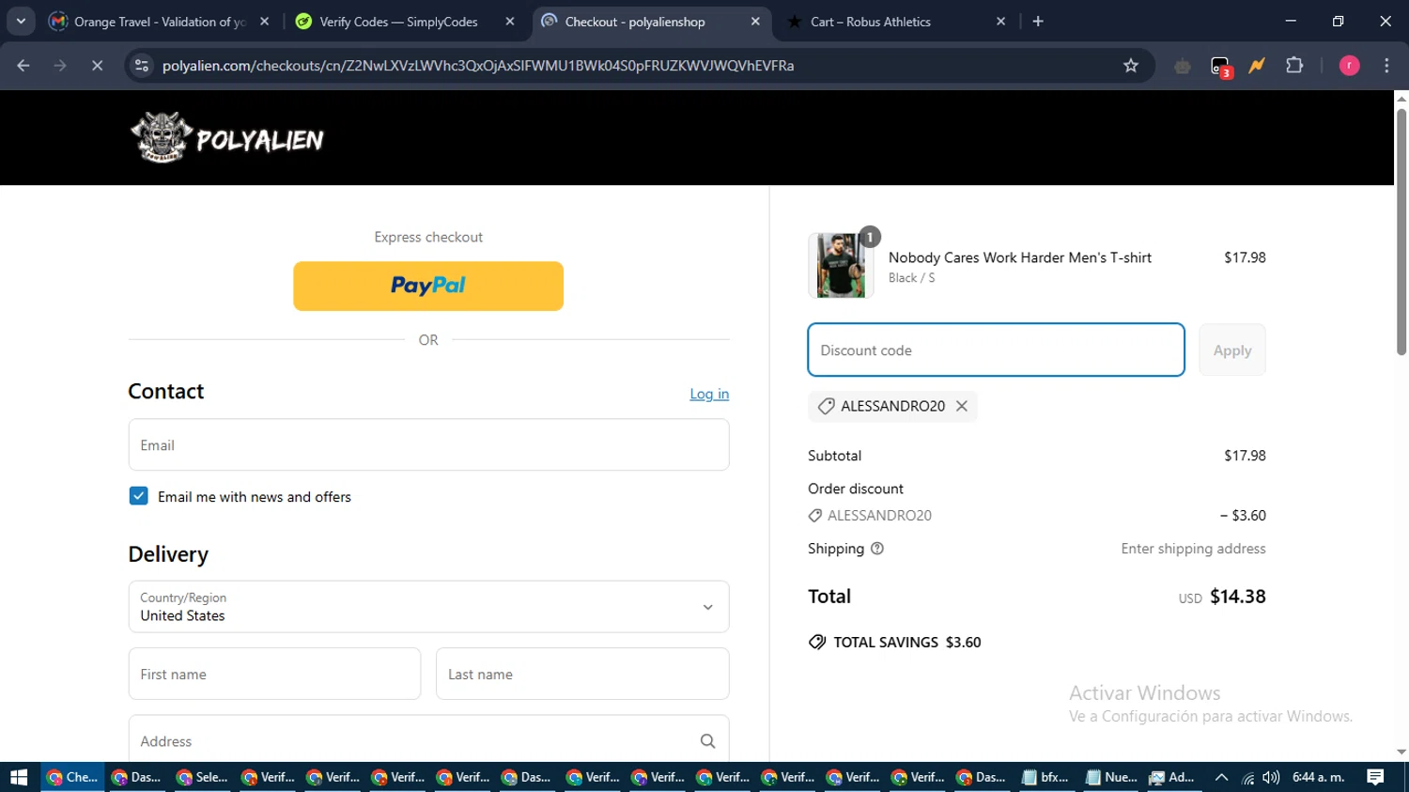1409x792 pixels.
Task: Expand the Country/Region dropdown
Action: pyautogui.click(x=428, y=606)
